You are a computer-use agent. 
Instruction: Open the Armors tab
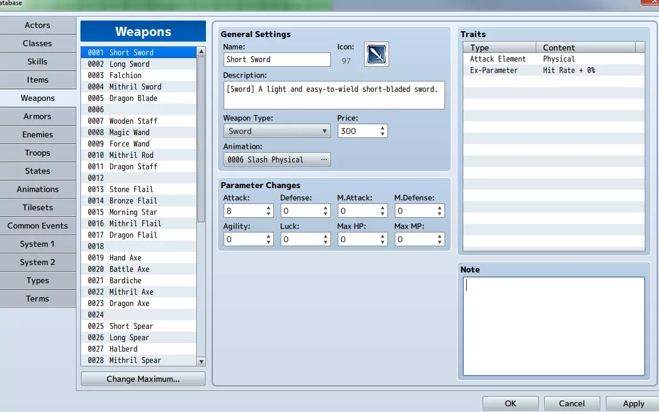[38, 116]
